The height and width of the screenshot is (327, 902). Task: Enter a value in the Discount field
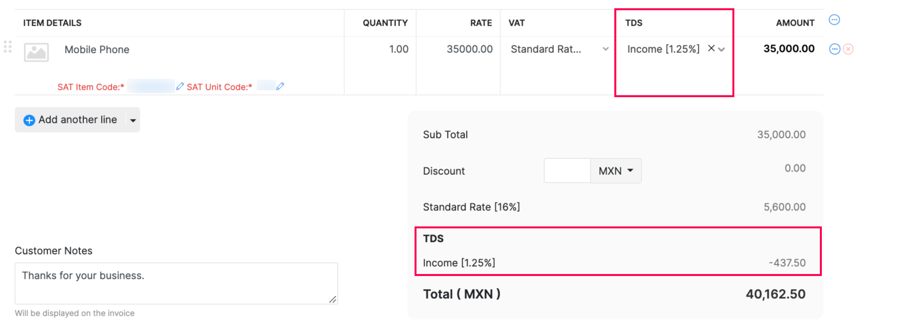coord(566,171)
